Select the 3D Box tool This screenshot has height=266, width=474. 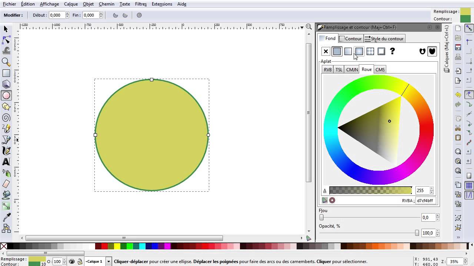(x=6, y=84)
